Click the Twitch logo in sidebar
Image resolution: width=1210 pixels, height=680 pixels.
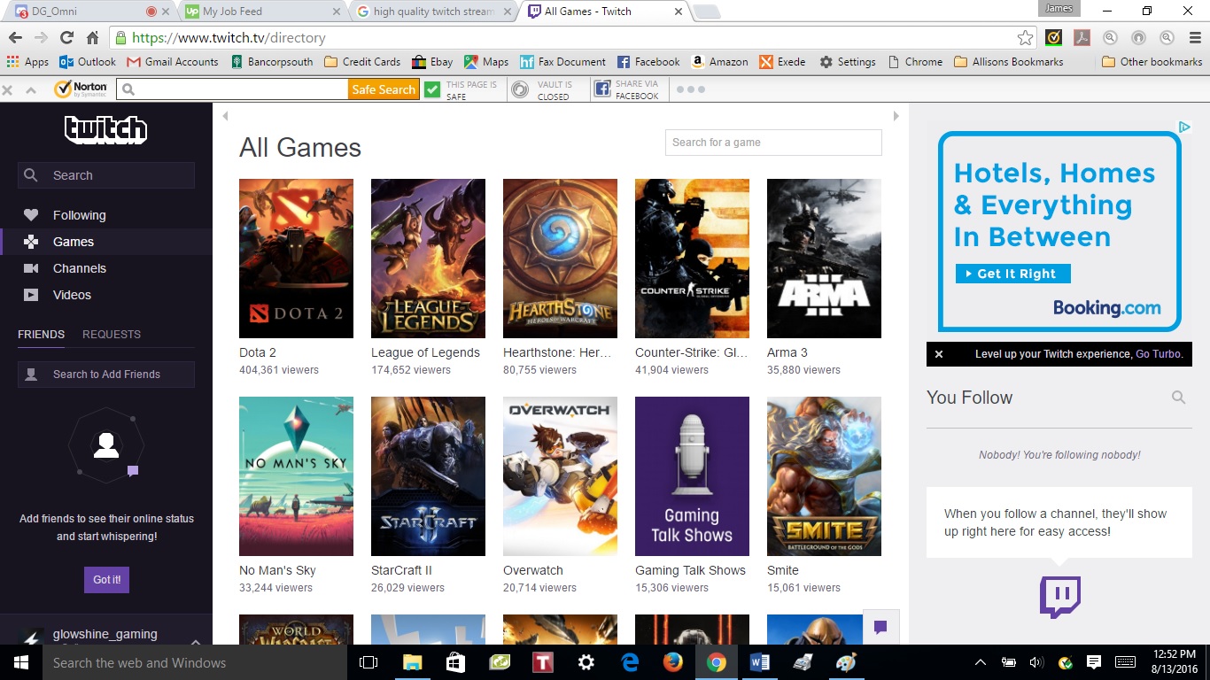(105, 129)
